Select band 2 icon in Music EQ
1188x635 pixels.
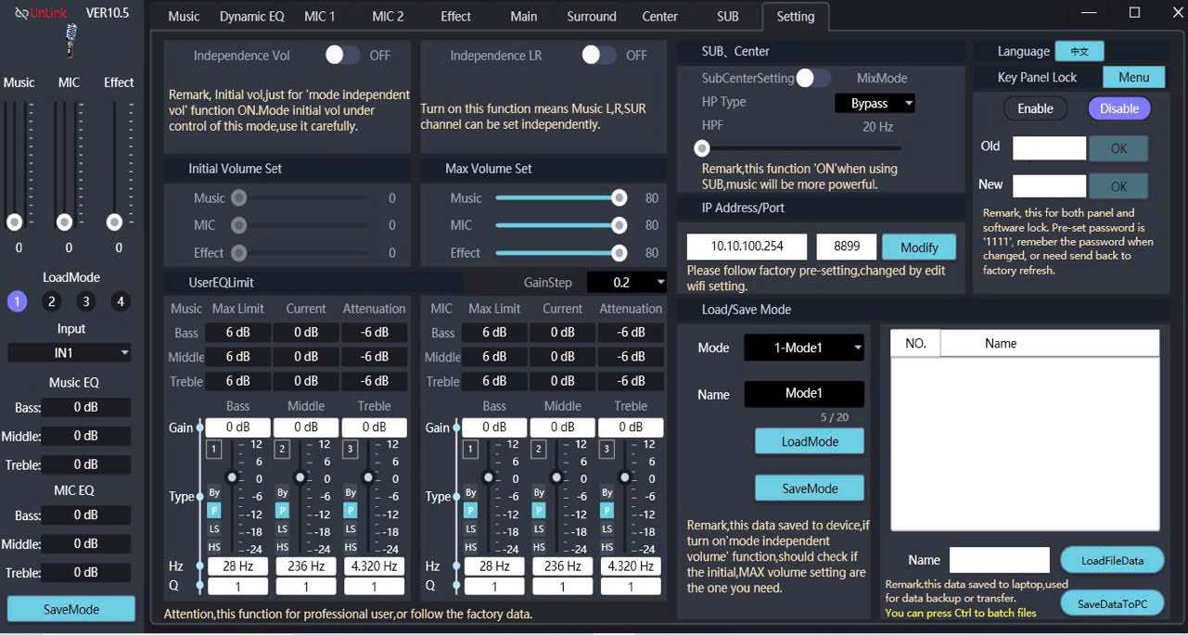point(282,450)
